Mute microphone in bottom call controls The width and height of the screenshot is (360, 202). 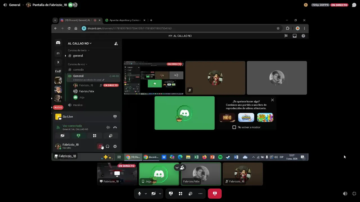point(139,194)
